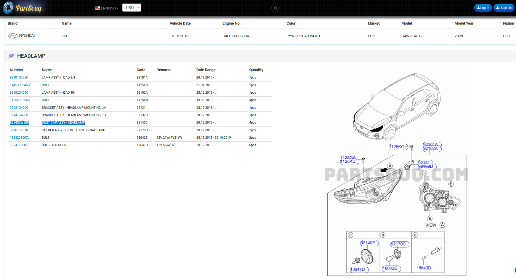This screenshot has width=516, height=278.
Task: Open bulb part 1864755007L link
Action: pos(20,145)
